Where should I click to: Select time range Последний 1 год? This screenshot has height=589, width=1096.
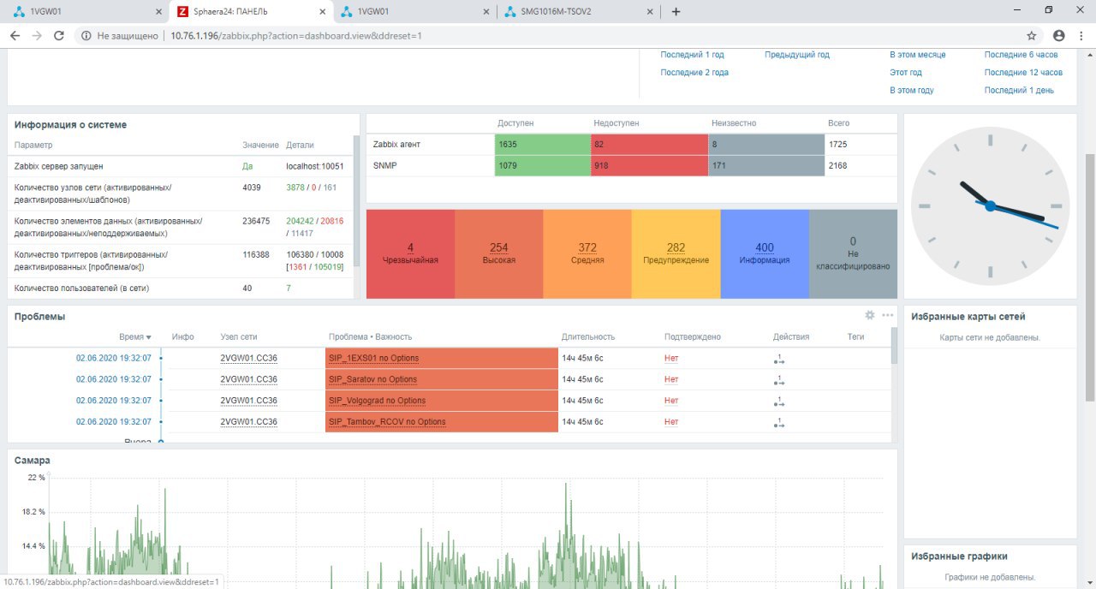[692, 55]
